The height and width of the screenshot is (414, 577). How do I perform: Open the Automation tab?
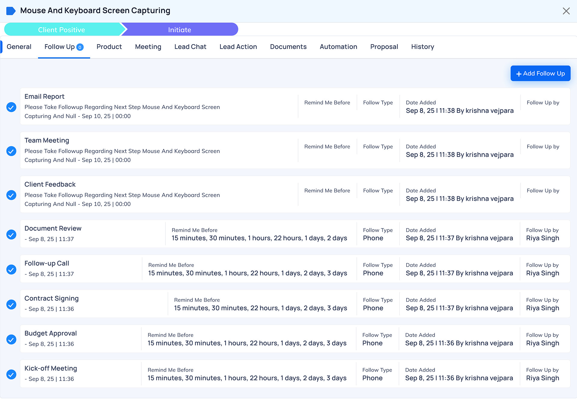pos(338,47)
